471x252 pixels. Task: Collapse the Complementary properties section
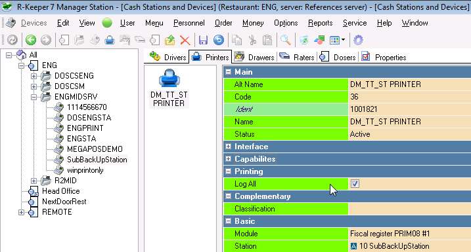pos(229,196)
